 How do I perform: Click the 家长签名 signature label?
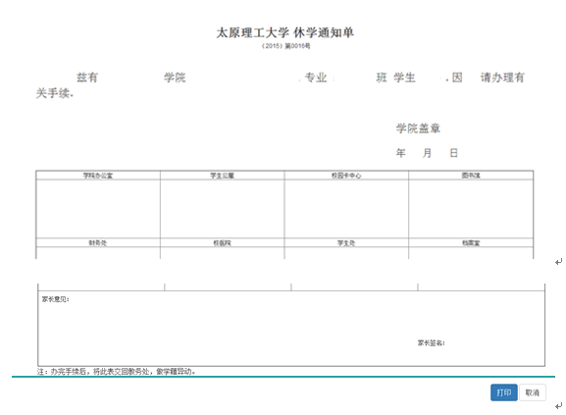tap(431, 342)
